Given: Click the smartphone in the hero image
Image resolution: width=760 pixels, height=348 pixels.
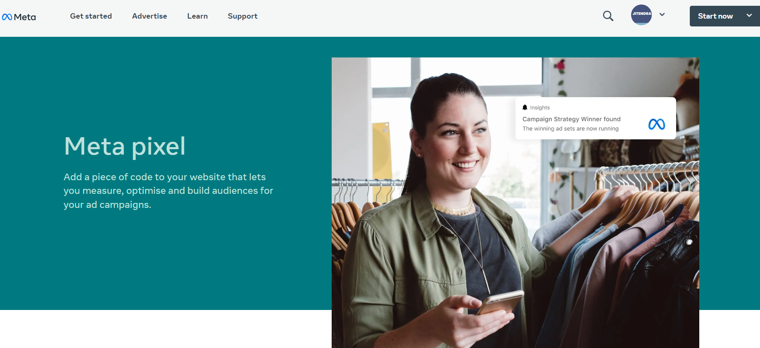Looking at the screenshot, I should tap(501, 302).
